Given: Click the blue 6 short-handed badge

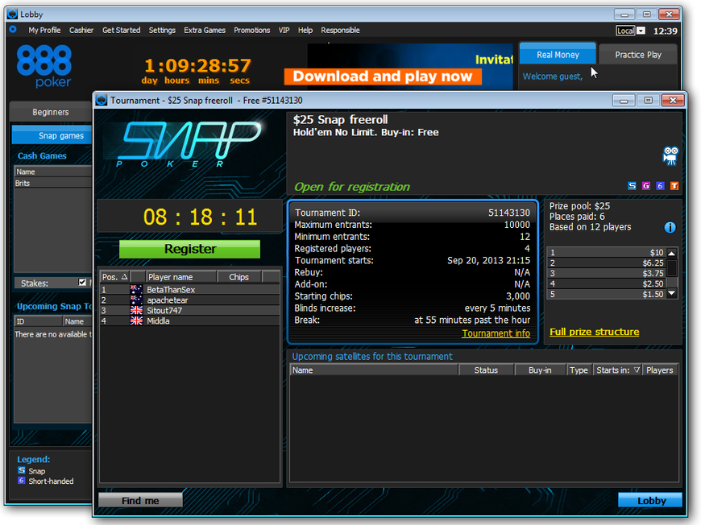Looking at the screenshot, I should click(x=661, y=185).
